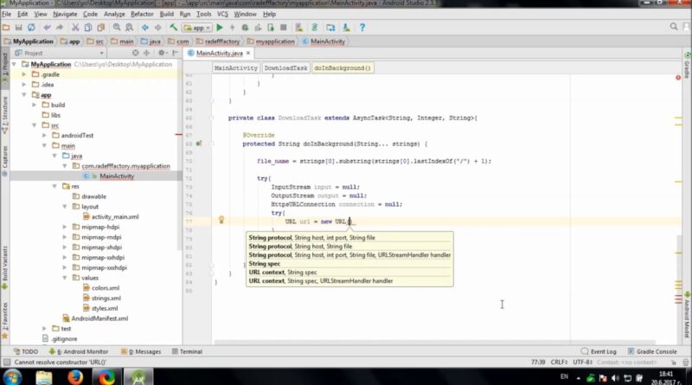Collapse the src folder
Screen dimensions: 692x385
(34, 125)
